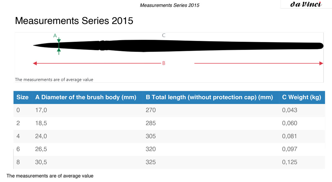Select the C Weight (kg) column header
The image size is (332, 182).
(302, 97)
